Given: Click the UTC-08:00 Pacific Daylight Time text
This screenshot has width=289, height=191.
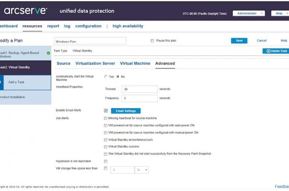Looking at the screenshot, I should tap(205, 14).
